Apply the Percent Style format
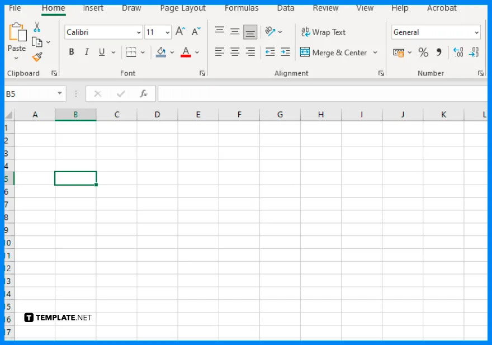492x345 pixels. pos(423,52)
